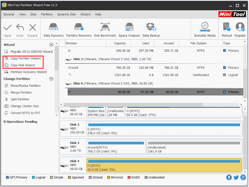Click the Copy Partition Wizard link

[x=26, y=58]
